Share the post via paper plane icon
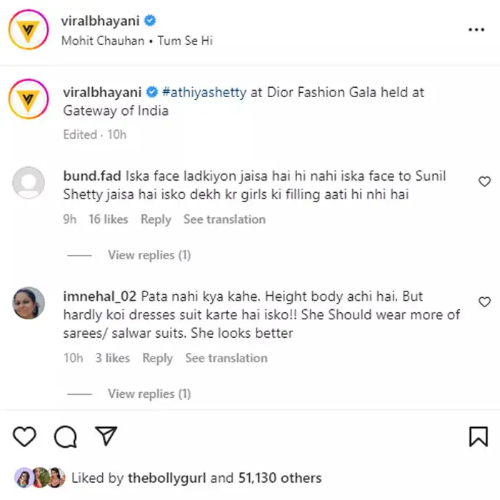 (106, 436)
